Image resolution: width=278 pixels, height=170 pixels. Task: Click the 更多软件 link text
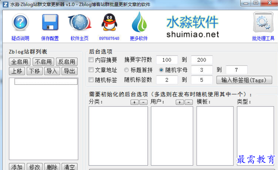click(x=139, y=38)
